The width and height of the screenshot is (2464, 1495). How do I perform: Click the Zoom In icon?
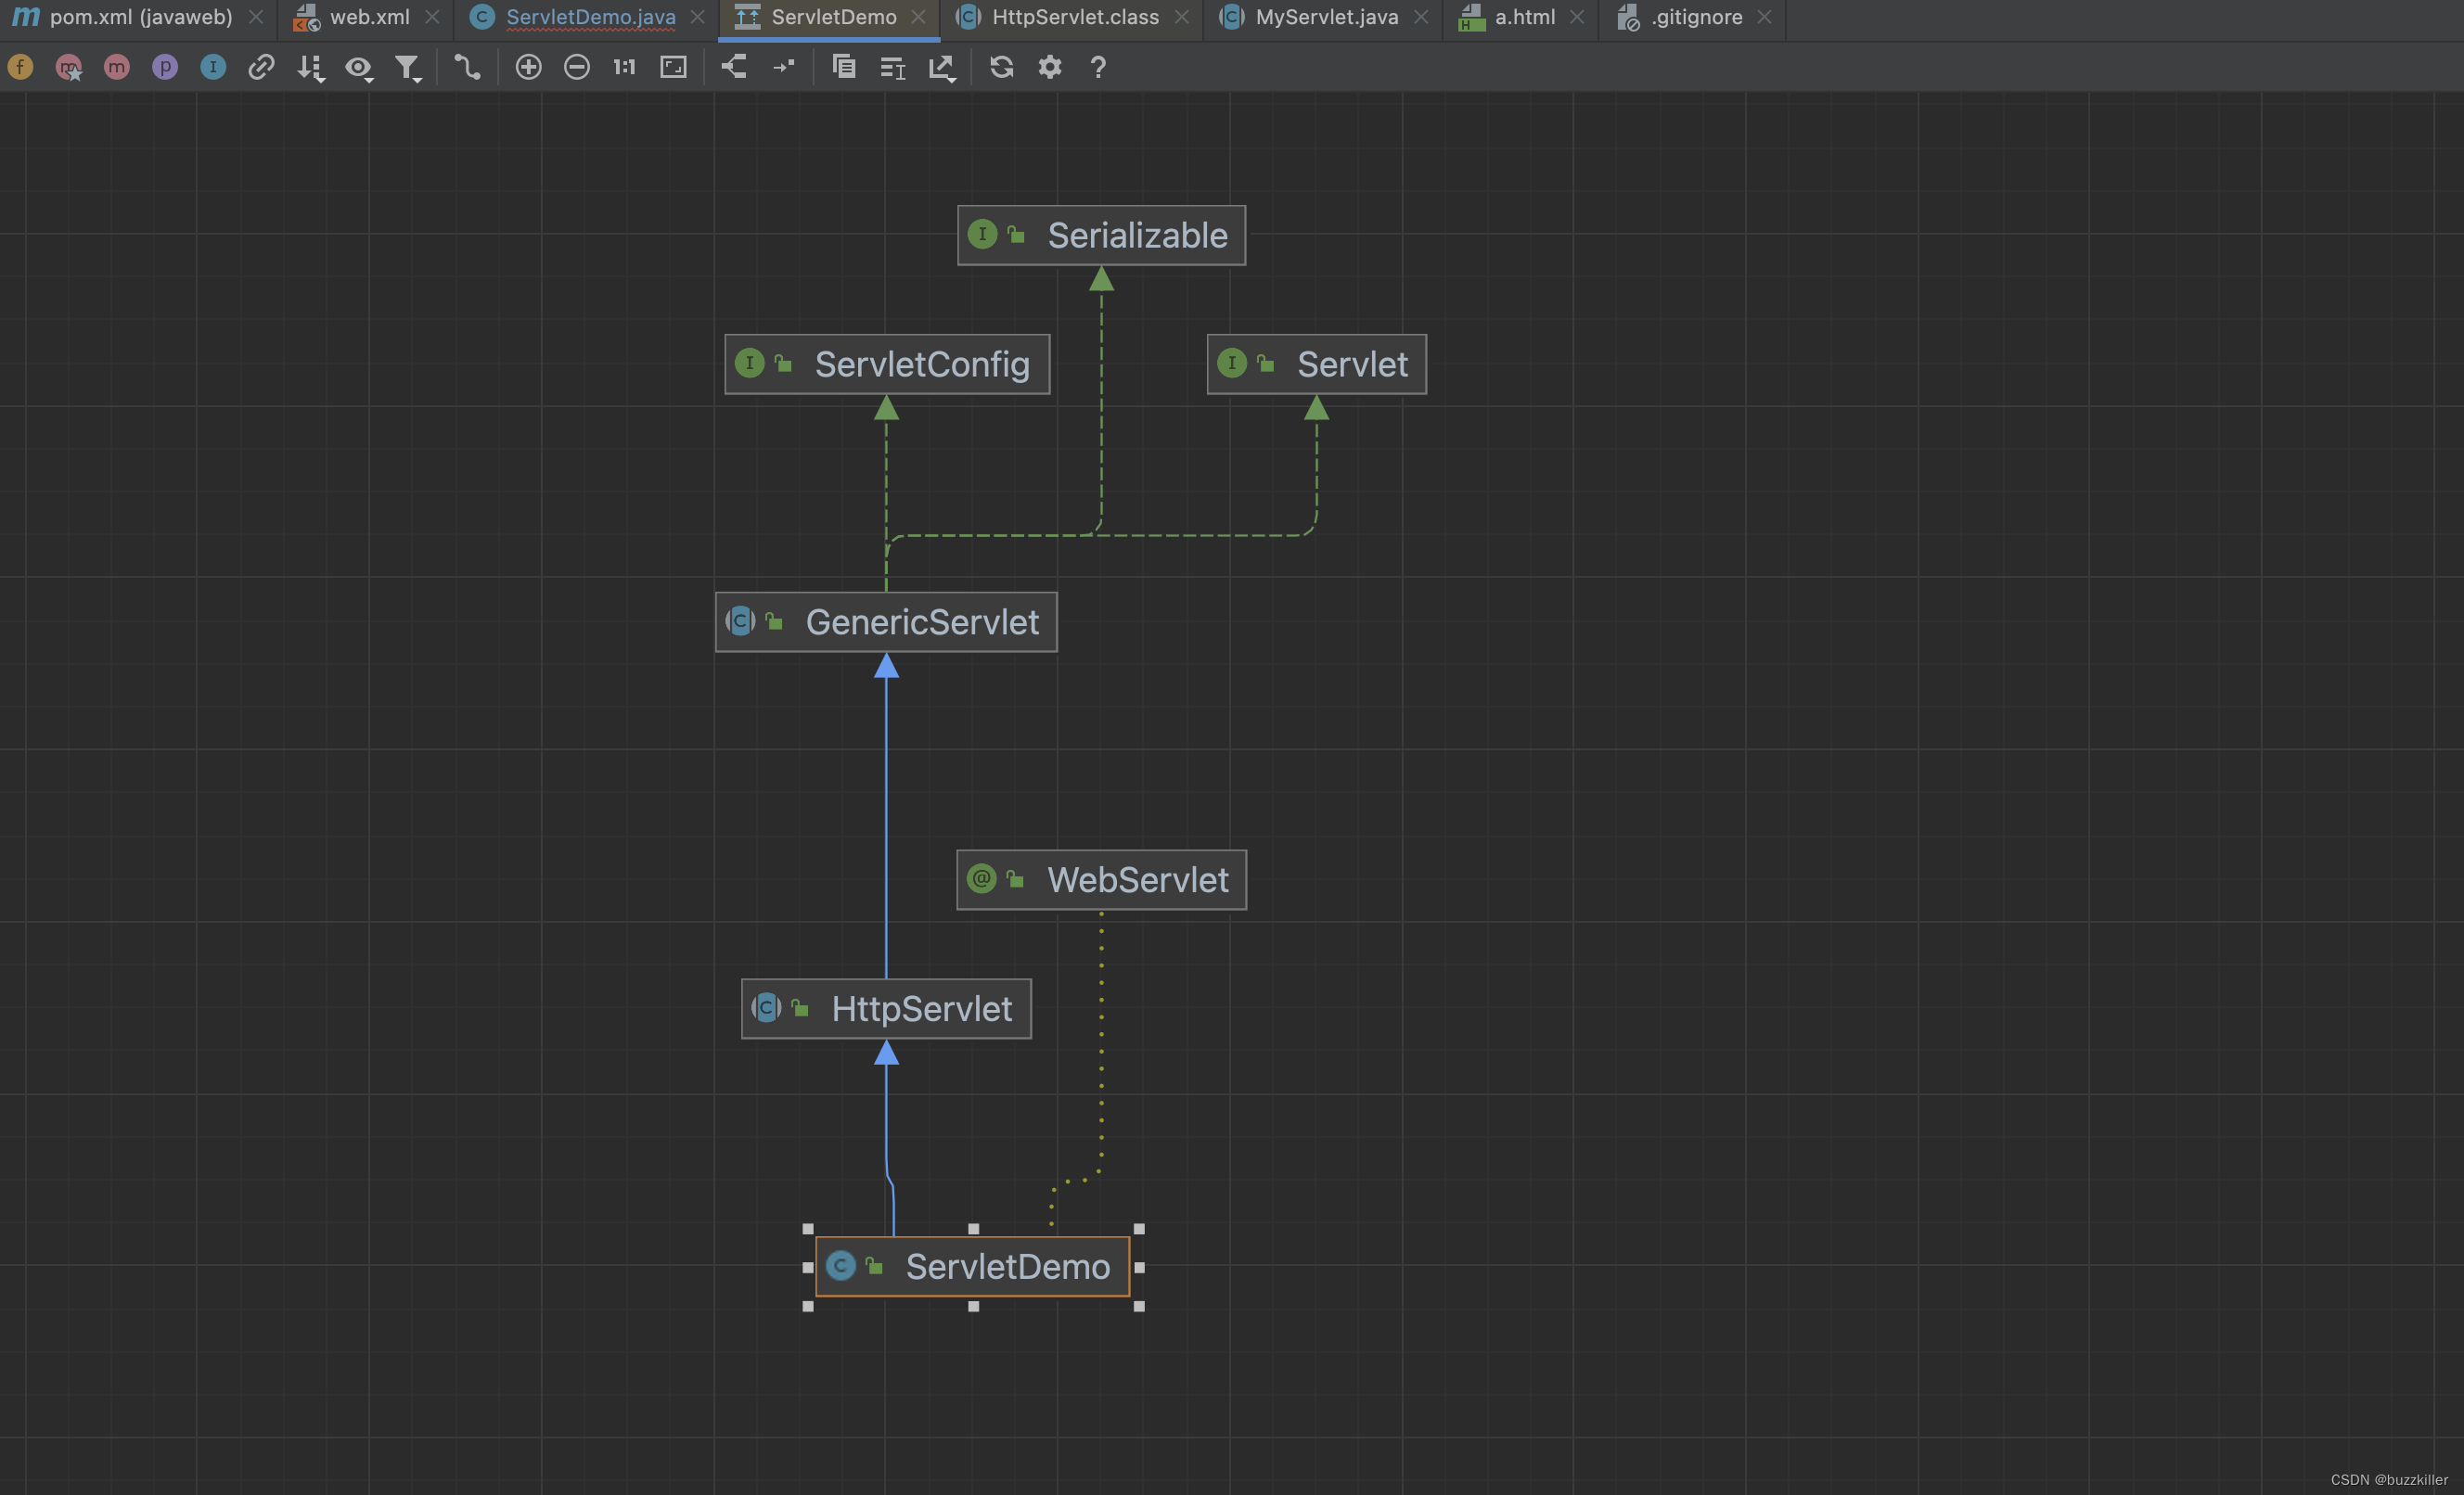528,67
